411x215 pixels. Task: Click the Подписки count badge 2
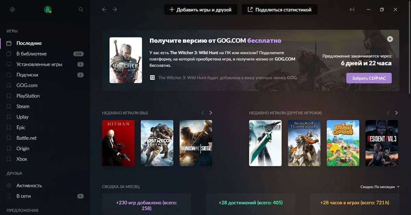(x=80, y=75)
